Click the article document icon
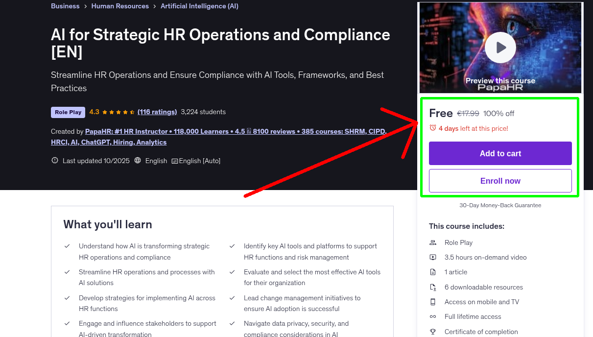The width and height of the screenshot is (593, 337). pos(433,272)
